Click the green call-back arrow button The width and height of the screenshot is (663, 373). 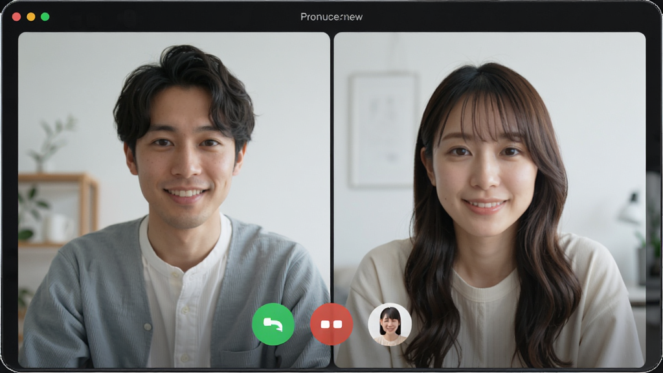(x=273, y=324)
